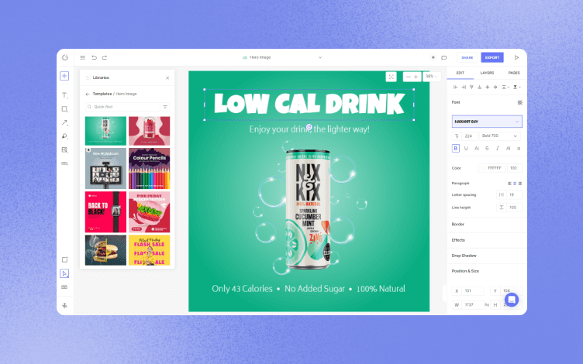This screenshot has width=583, height=364.
Task: Click the highlighted play-in-box sidebar icon
Action: point(64,273)
